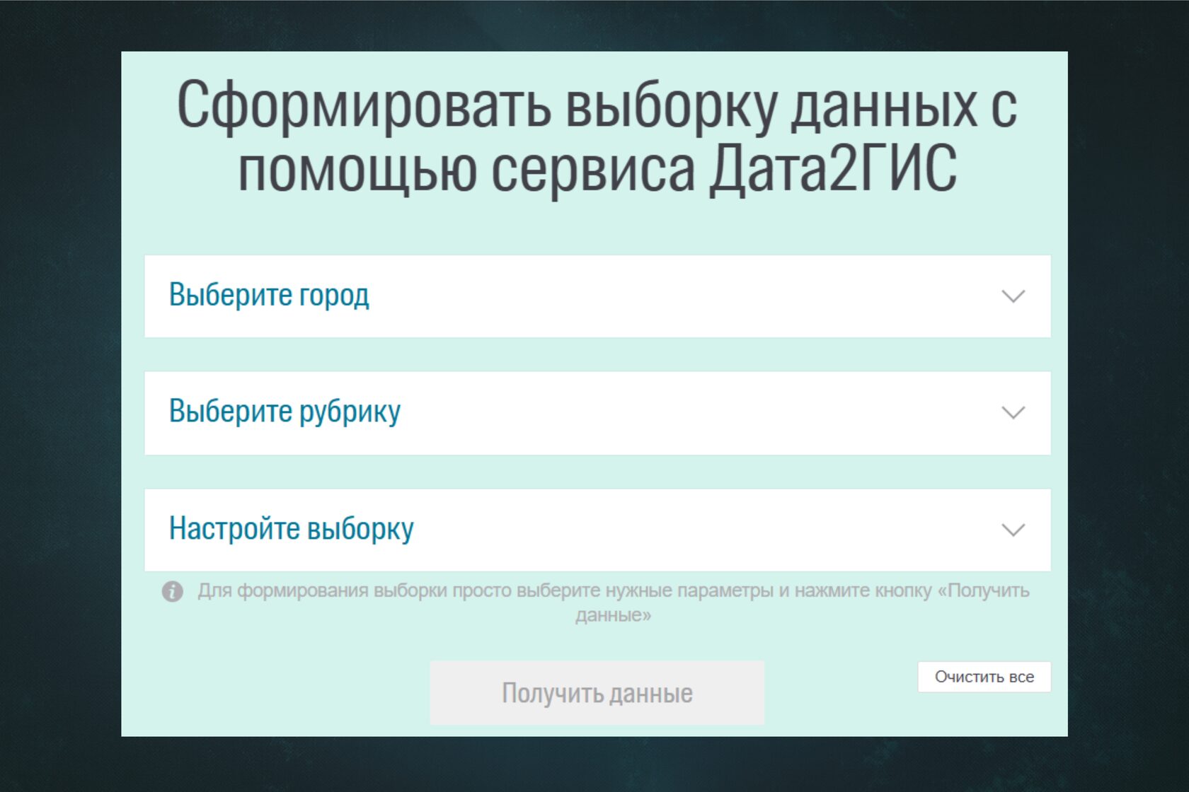Image resolution: width=1189 pixels, height=792 pixels.
Task: Click the info icon beside the hint text
Action: tap(173, 591)
